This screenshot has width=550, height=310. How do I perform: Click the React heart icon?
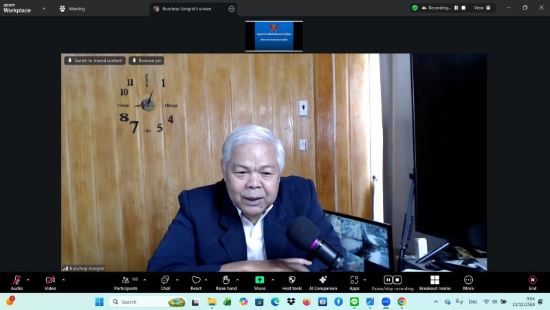pyautogui.click(x=196, y=280)
